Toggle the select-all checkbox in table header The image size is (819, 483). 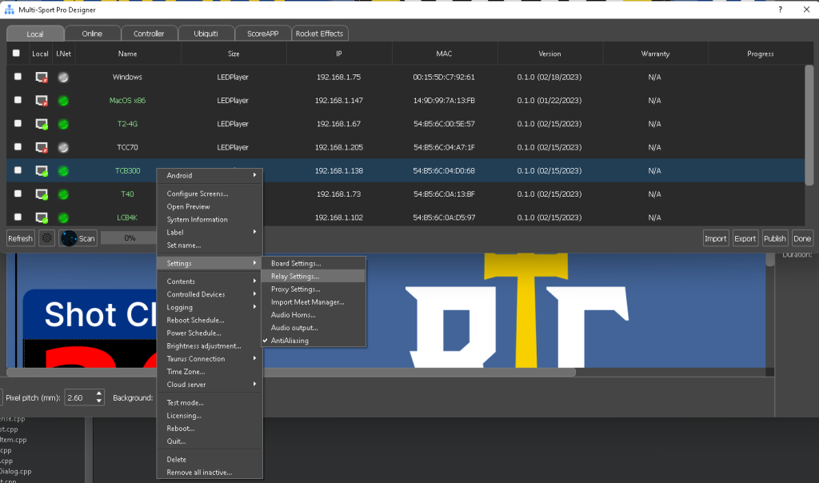click(x=16, y=54)
